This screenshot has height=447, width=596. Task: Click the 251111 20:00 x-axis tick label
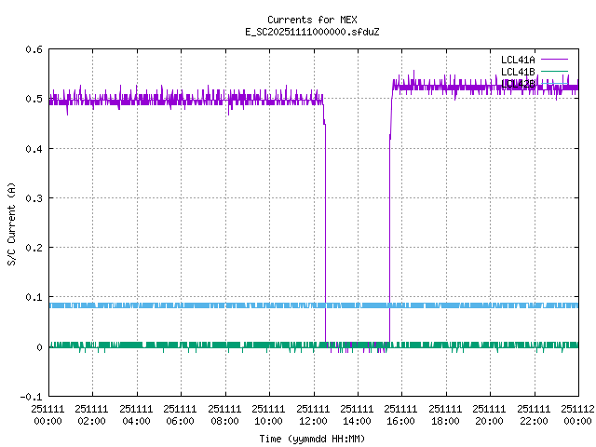point(490,413)
